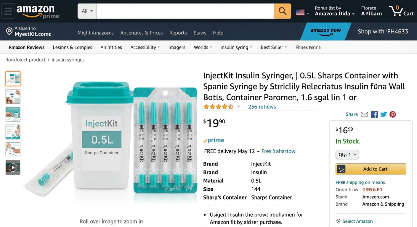Click the delivery location pin icon
The width and height of the screenshot is (417, 227).
pos(9,31)
